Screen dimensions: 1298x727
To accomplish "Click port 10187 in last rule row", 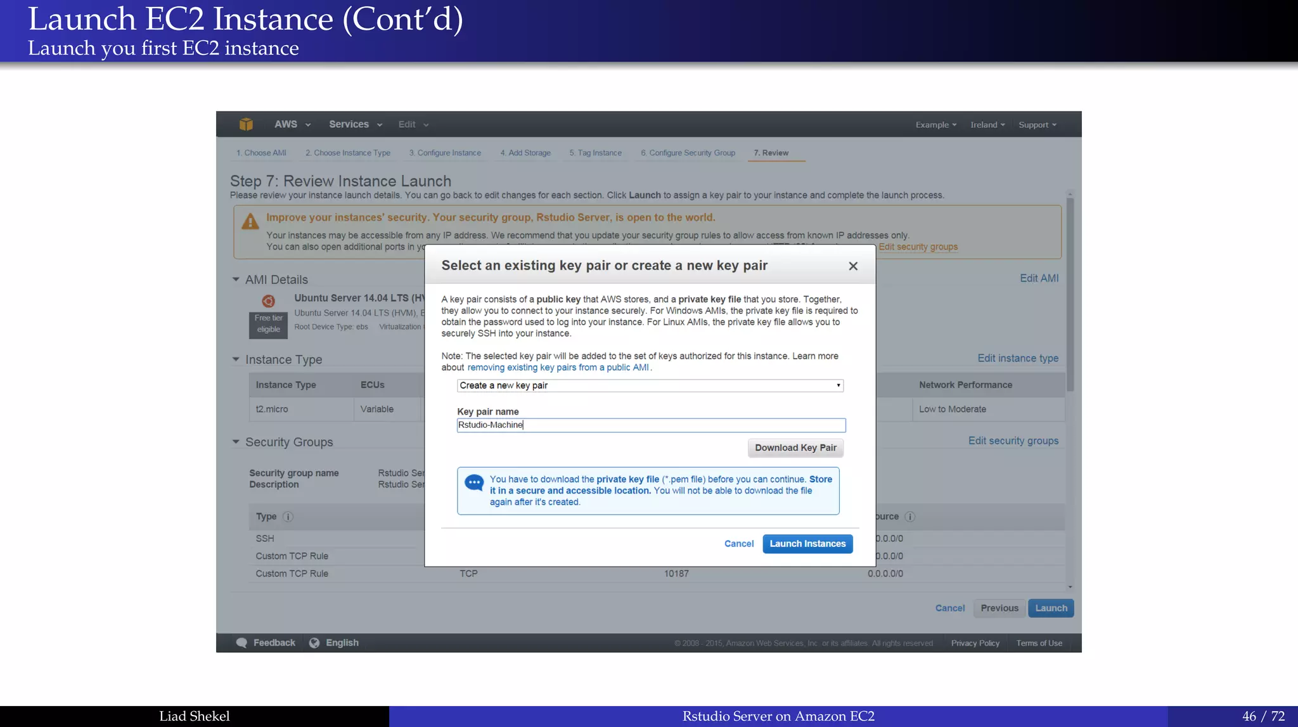I will pos(676,574).
